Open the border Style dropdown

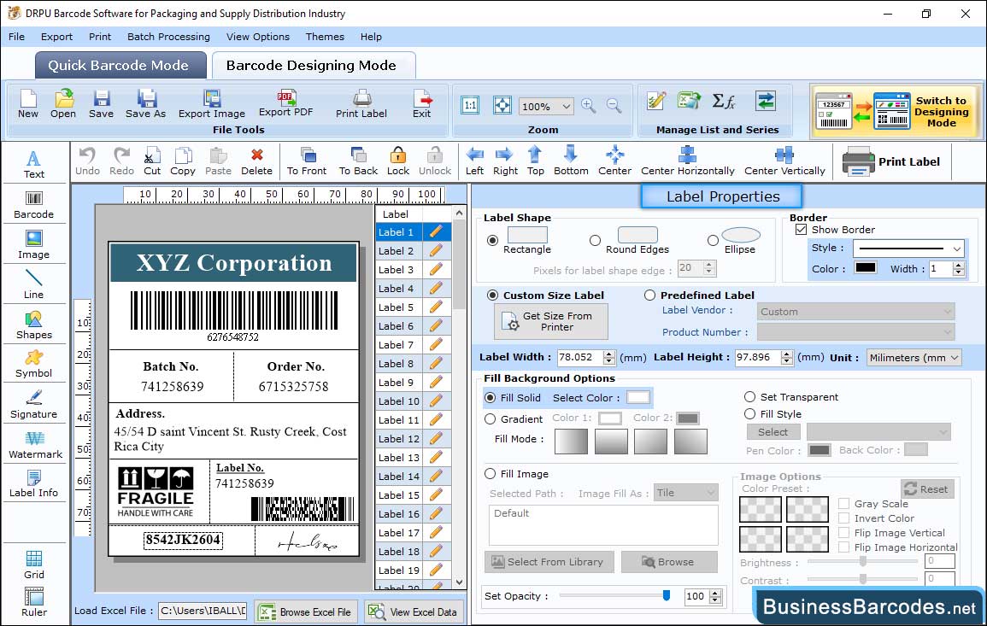coord(909,249)
